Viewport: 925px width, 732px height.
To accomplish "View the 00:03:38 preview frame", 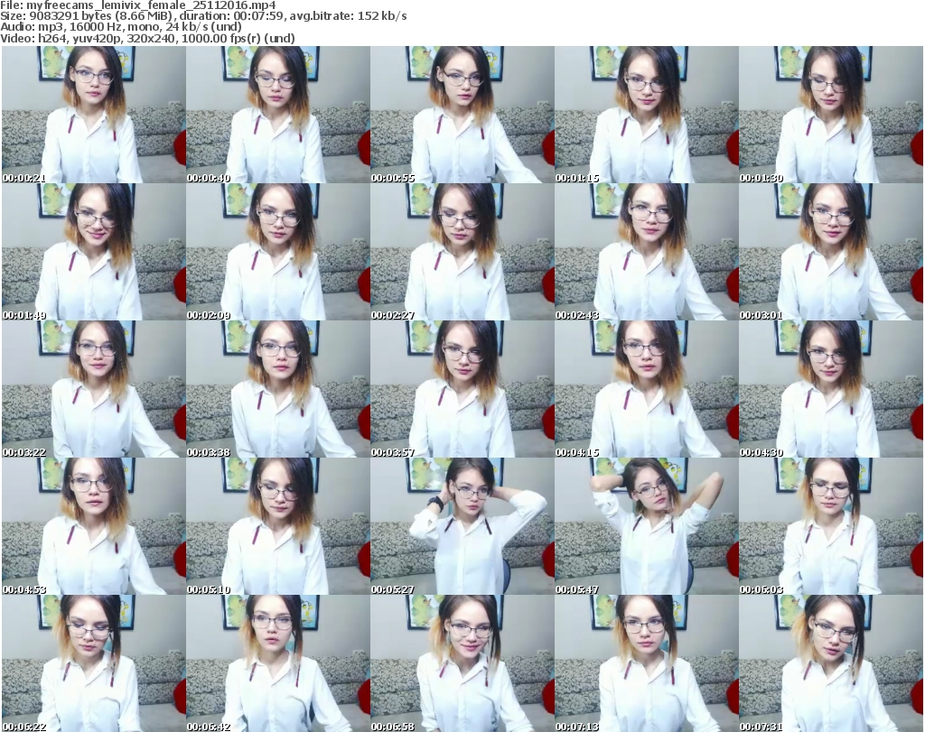I will (278, 389).
